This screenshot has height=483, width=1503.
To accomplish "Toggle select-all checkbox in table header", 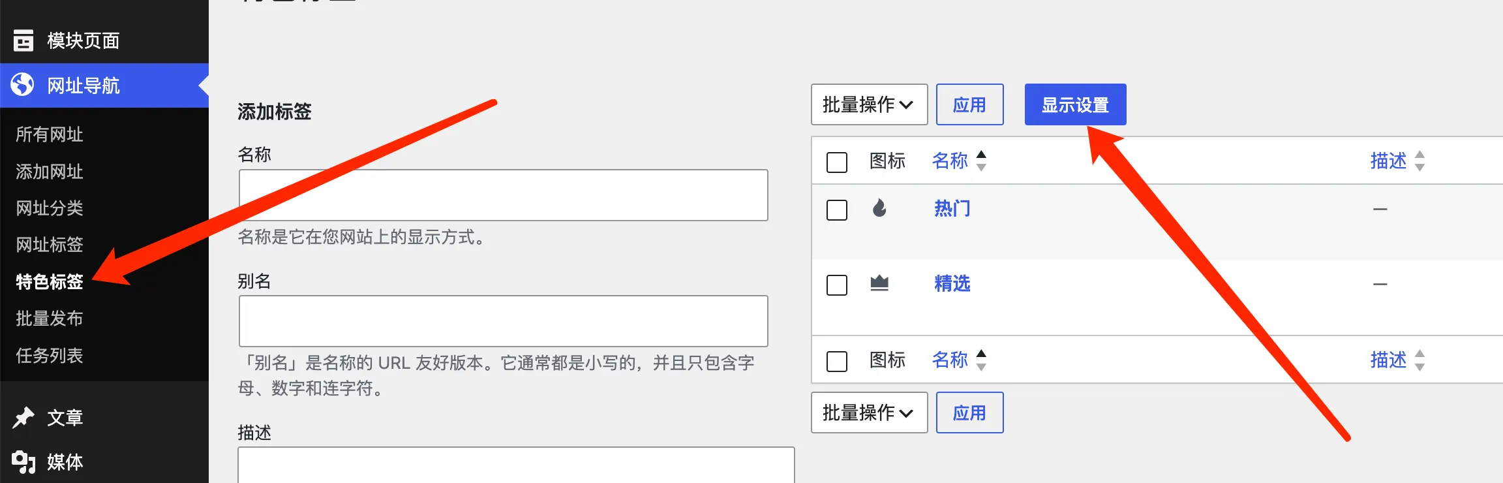I will [x=837, y=162].
